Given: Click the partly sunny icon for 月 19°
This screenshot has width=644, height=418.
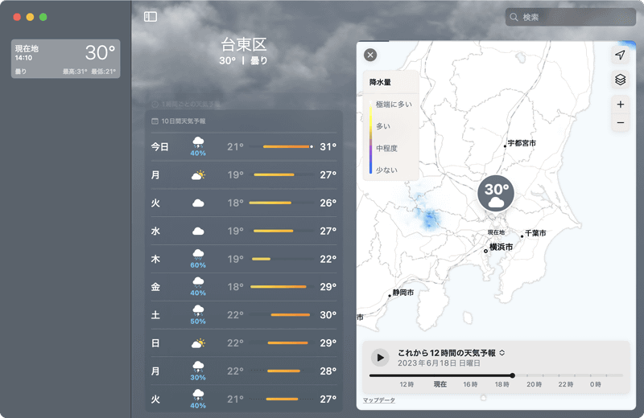Looking at the screenshot, I should coord(198,174).
